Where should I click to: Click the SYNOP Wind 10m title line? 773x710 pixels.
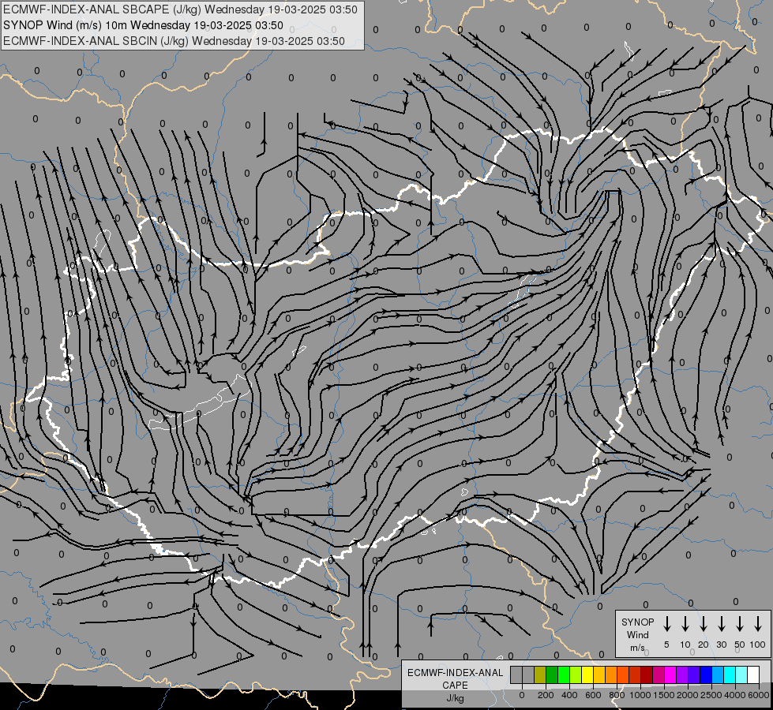(143, 25)
